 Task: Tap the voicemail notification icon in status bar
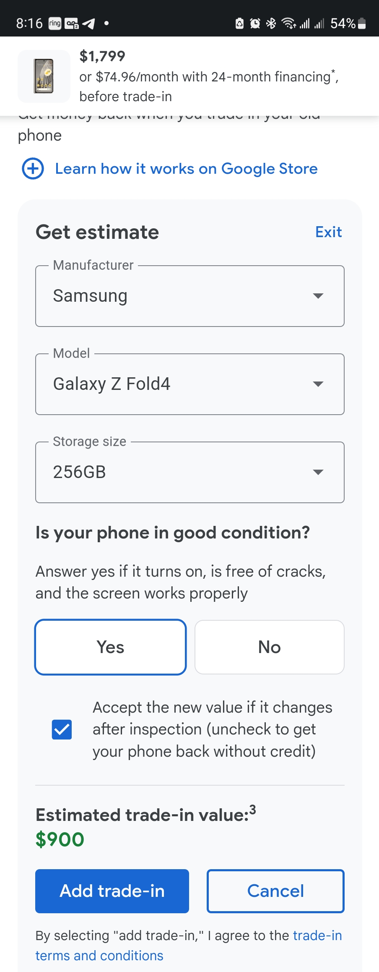(72, 24)
